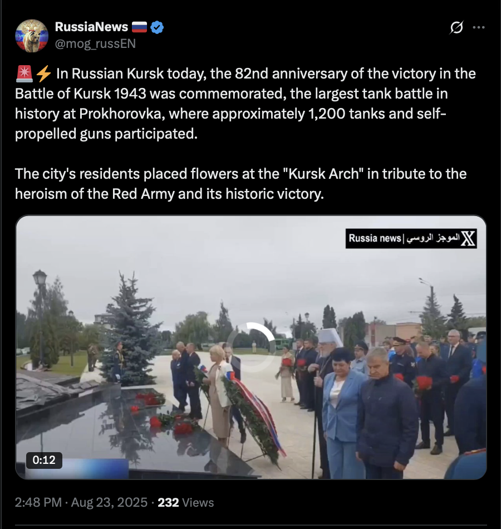Click the red siren emoji in post
This screenshot has width=501, height=529.
coord(24,74)
